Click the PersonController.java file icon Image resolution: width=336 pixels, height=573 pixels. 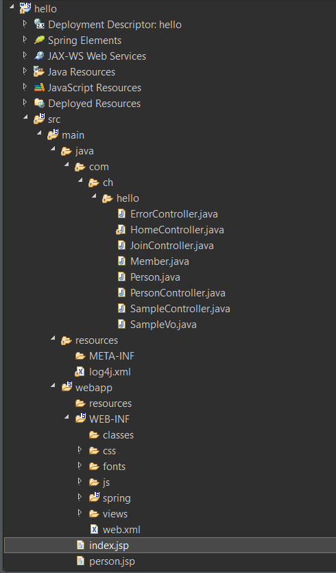tap(121, 292)
